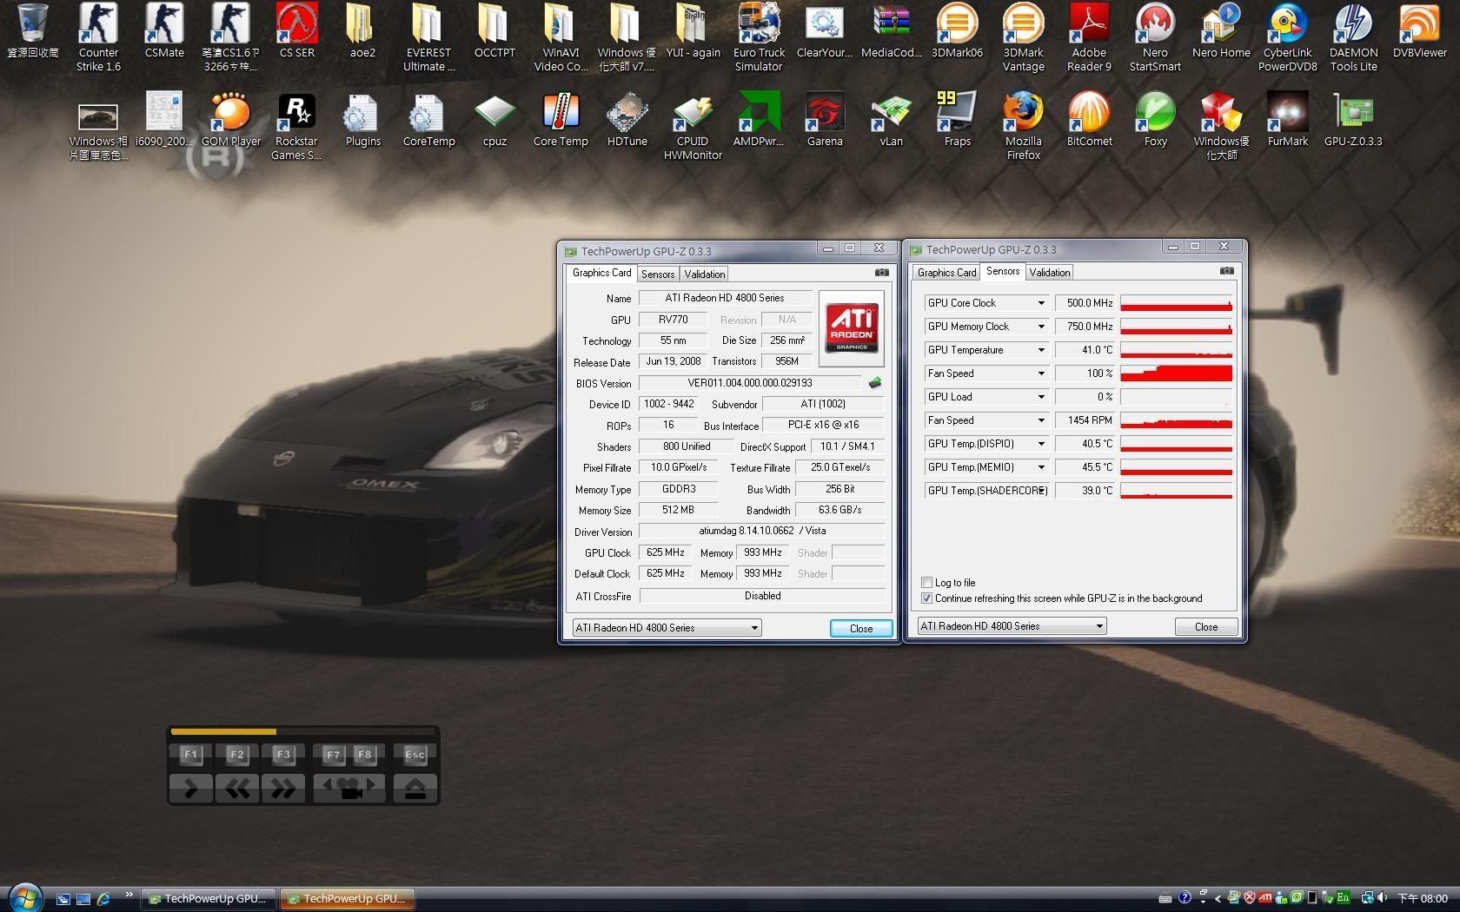Click the Windows Start orb
The height and width of the screenshot is (912, 1460).
coord(24,897)
